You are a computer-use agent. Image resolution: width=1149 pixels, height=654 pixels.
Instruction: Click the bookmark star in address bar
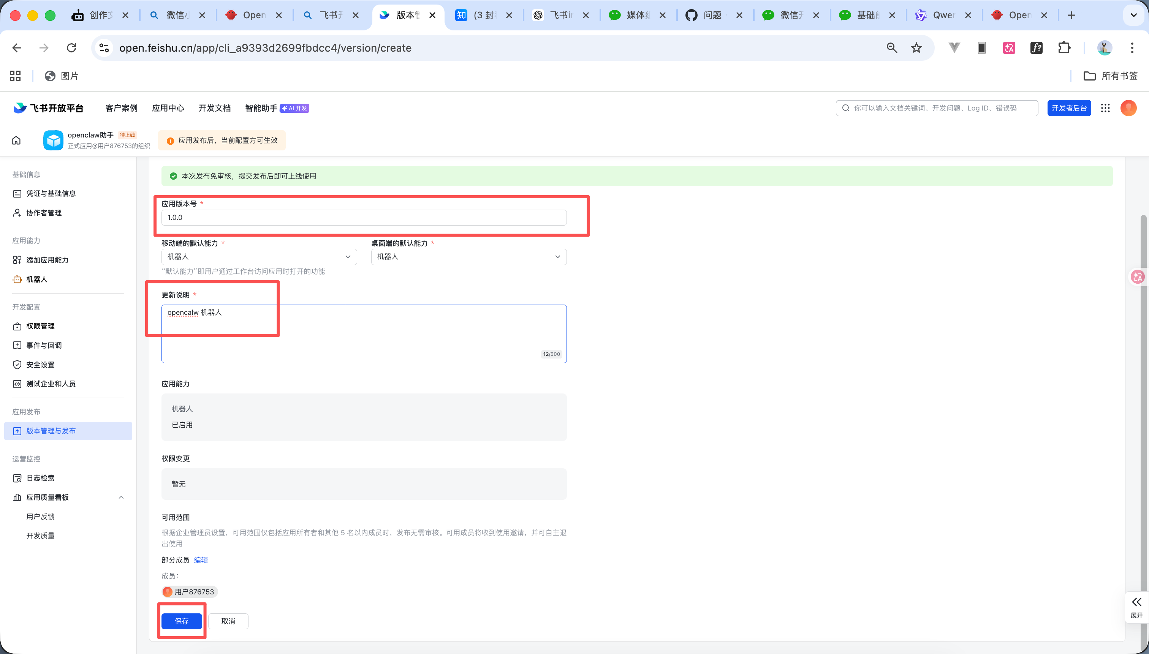point(916,48)
